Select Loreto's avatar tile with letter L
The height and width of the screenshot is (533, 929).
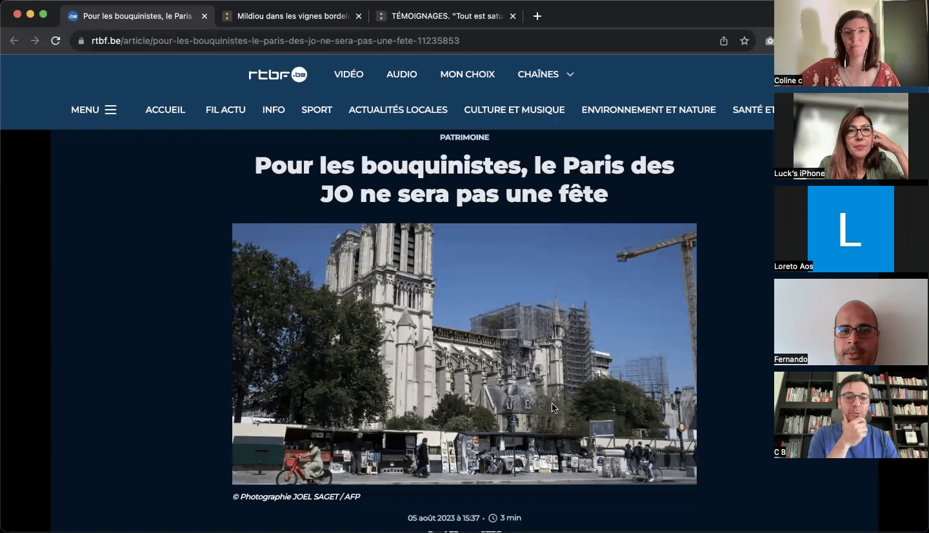coord(851,229)
